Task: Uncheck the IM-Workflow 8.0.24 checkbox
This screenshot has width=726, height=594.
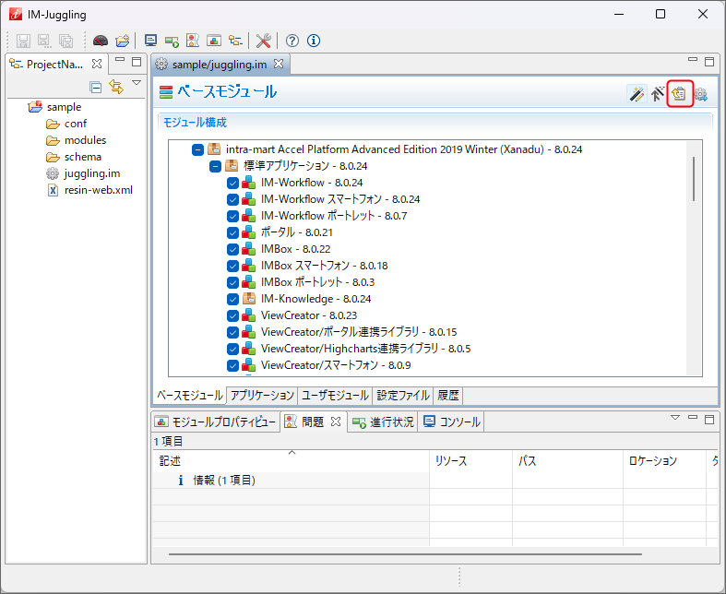Action: point(232,183)
